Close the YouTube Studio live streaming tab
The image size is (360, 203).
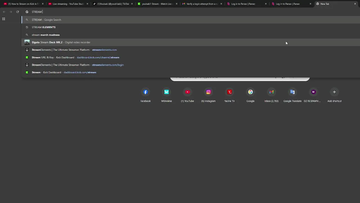click(87, 4)
